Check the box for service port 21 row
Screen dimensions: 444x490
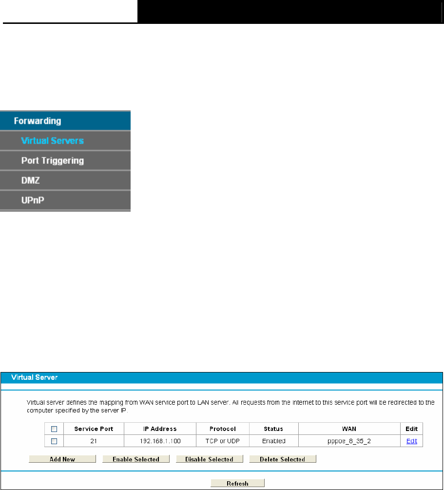54,441
